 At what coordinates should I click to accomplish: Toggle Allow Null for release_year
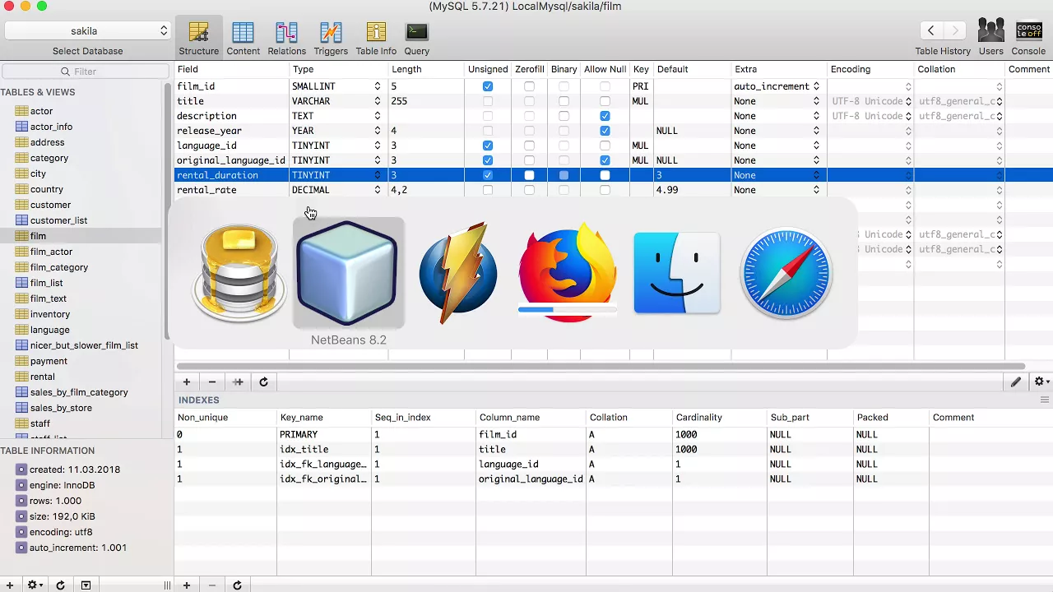pyautogui.click(x=605, y=131)
